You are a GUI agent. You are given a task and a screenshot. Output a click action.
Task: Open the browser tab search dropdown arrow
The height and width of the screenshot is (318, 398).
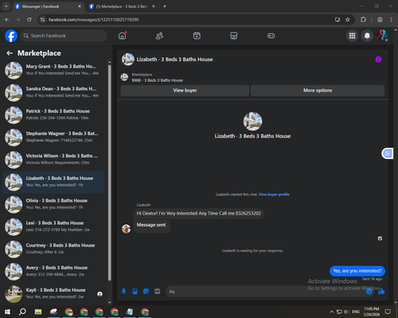(x=6, y=6)
